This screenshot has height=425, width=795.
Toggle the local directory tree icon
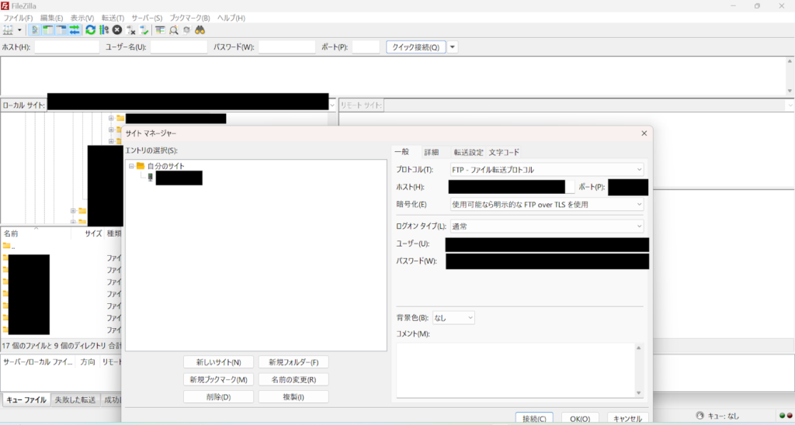tap(48, 29)
